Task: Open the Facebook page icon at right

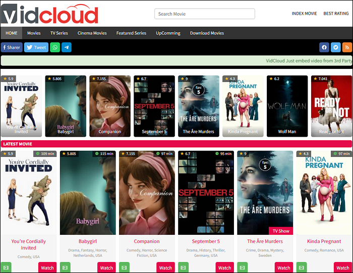Action: [324, 47]
